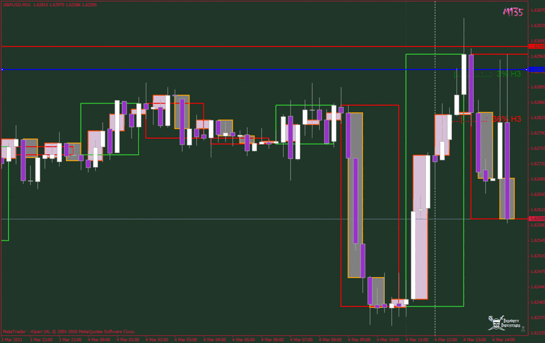Click the 3 Mar 22:00 time label
The height and width of the screenshot is (343, 545).
click(41, 339)
